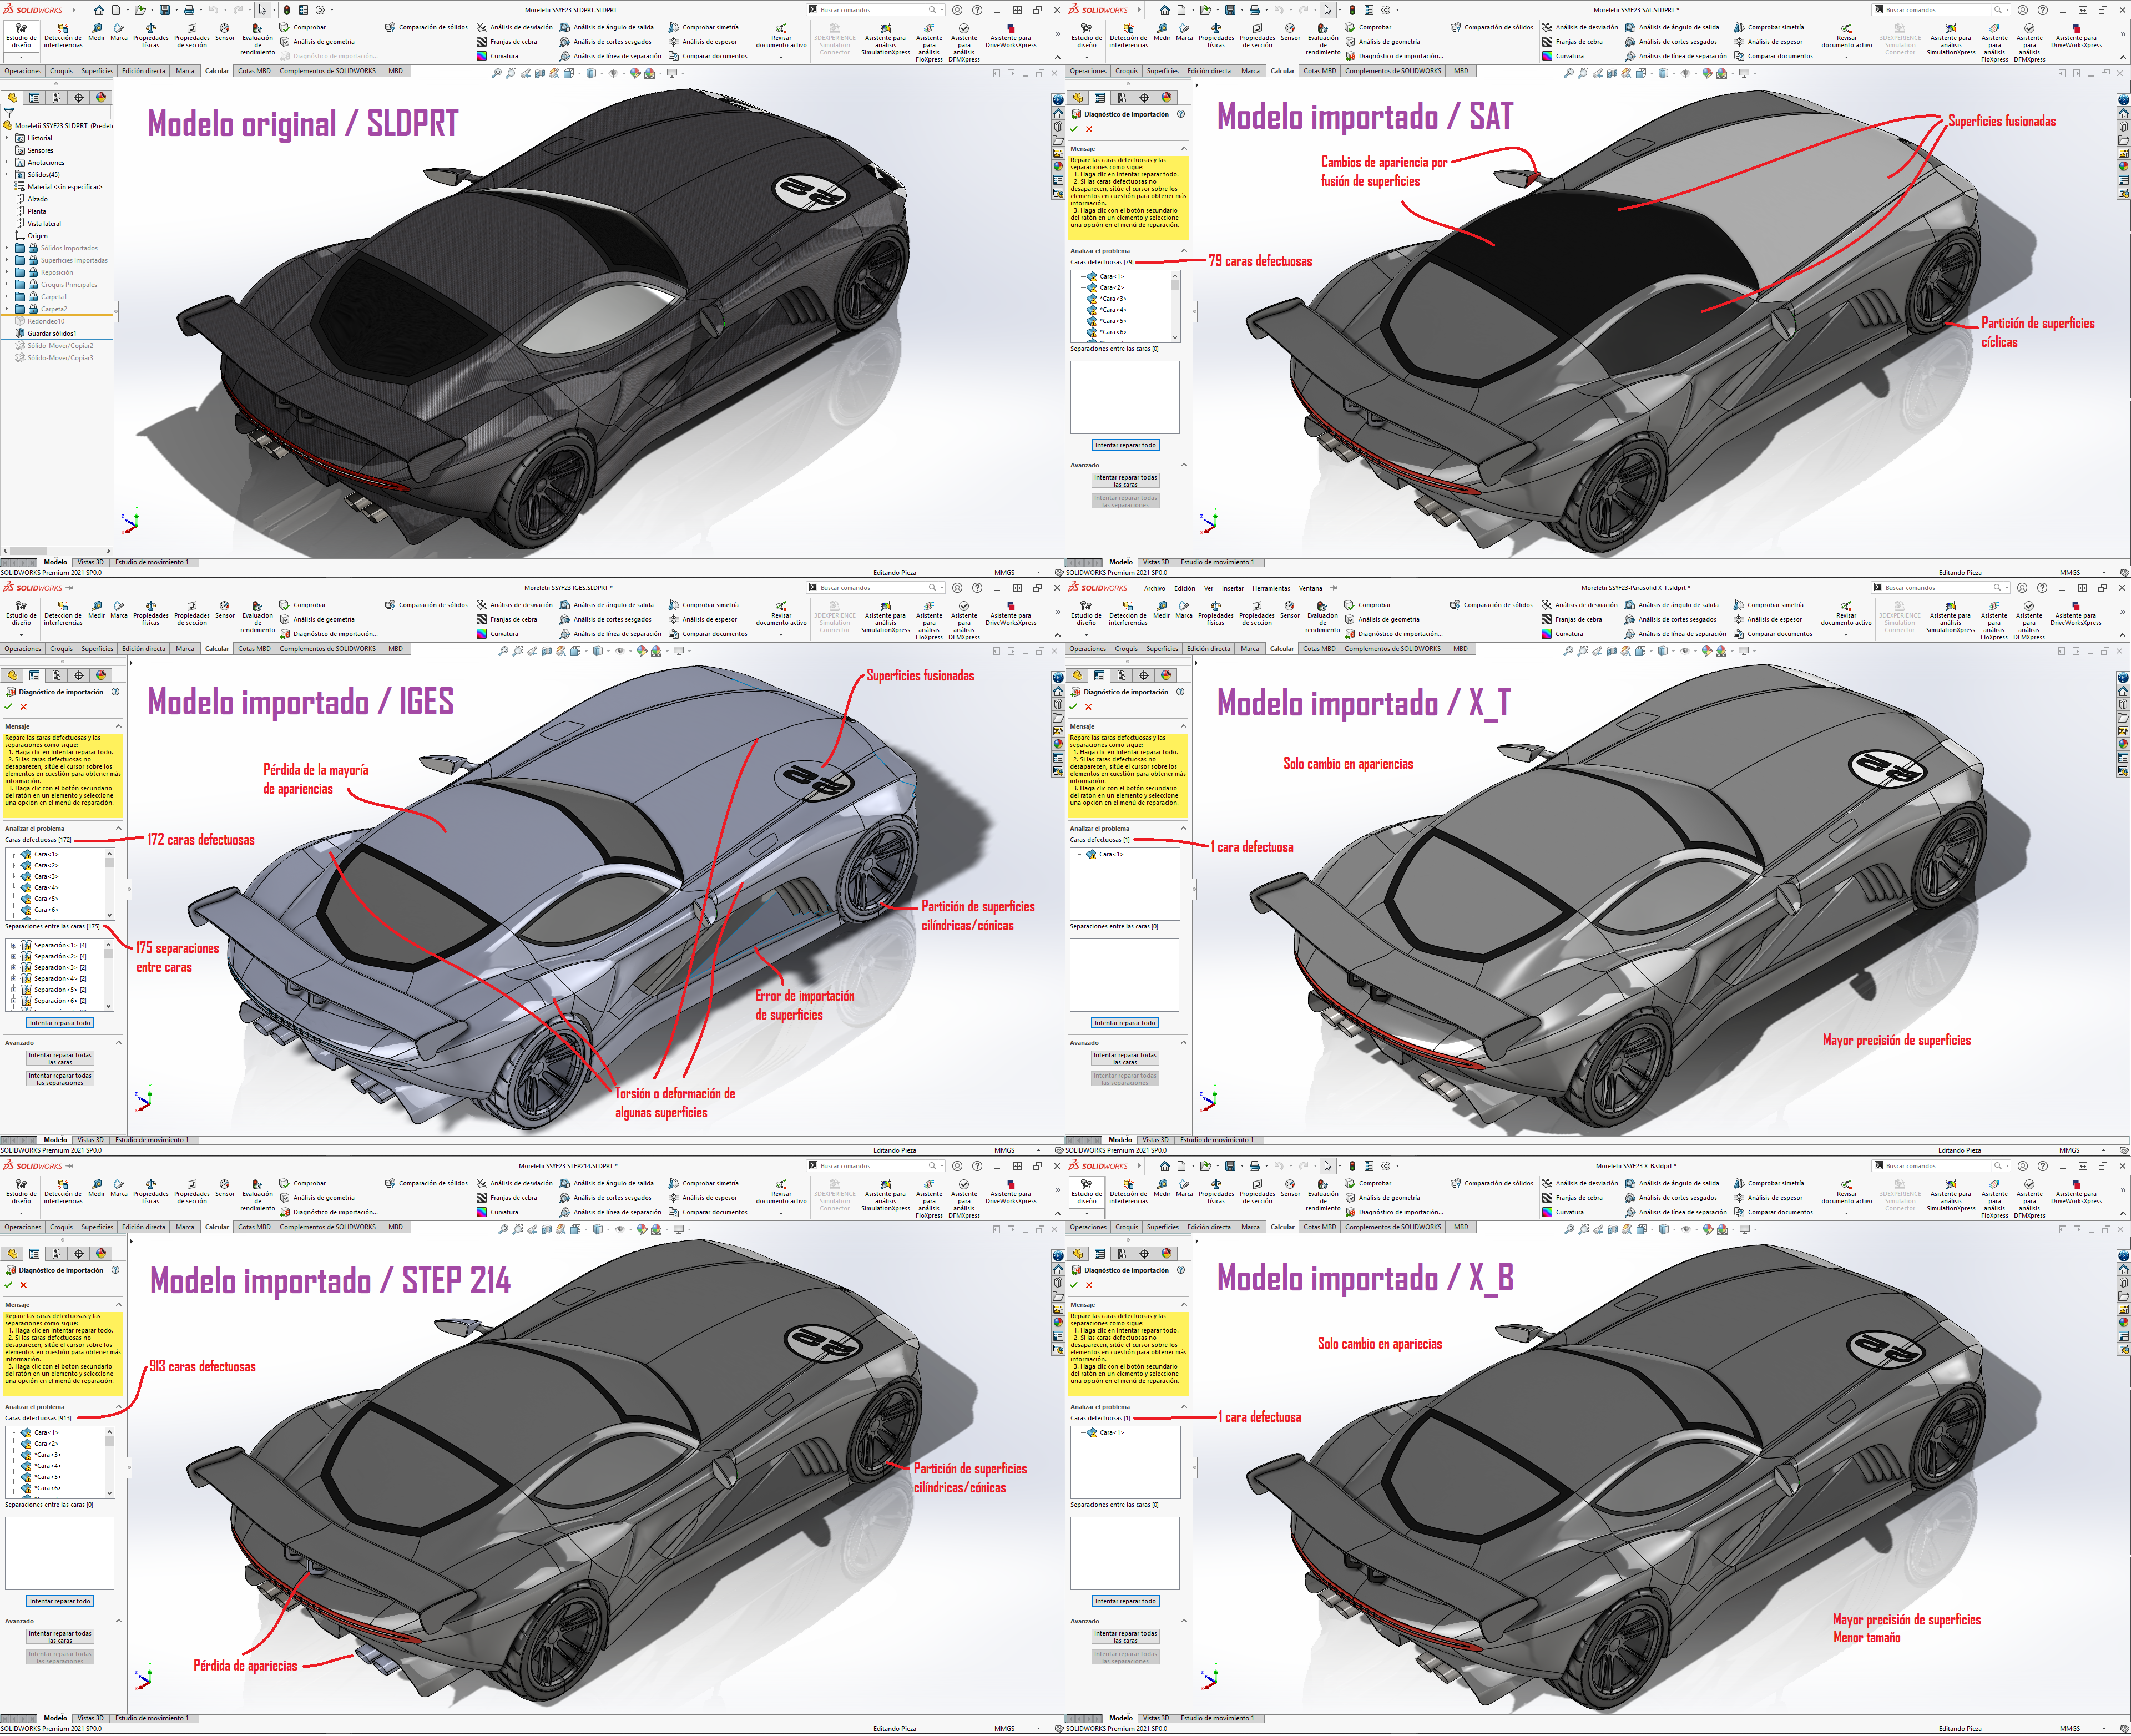Viewport: 2131px width, 1736px height.
Task: Run Evaluación de rendimiento in the STEP 214 window
Action: click(x=257, y=1196)
